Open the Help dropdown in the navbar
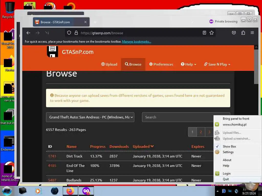The width and height of the screenshot is (262, 196). pos(188,64)
